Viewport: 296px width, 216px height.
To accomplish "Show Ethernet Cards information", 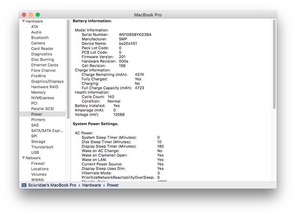I will (x=45, y=65).
